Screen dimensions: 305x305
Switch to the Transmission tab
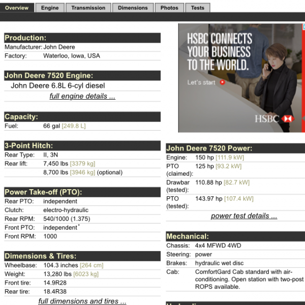click(88, 8)
